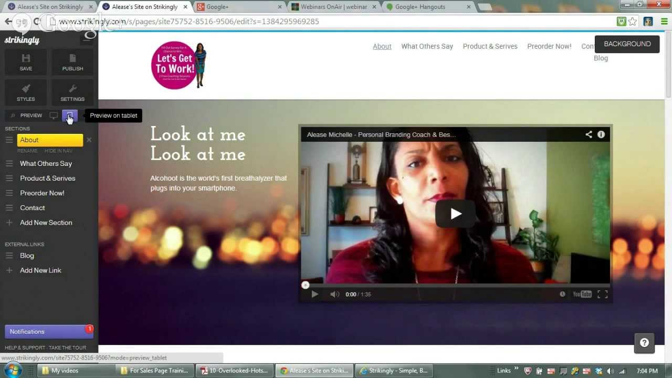
Task: Bookmark page with star icon
Action: tap(633, 22)
